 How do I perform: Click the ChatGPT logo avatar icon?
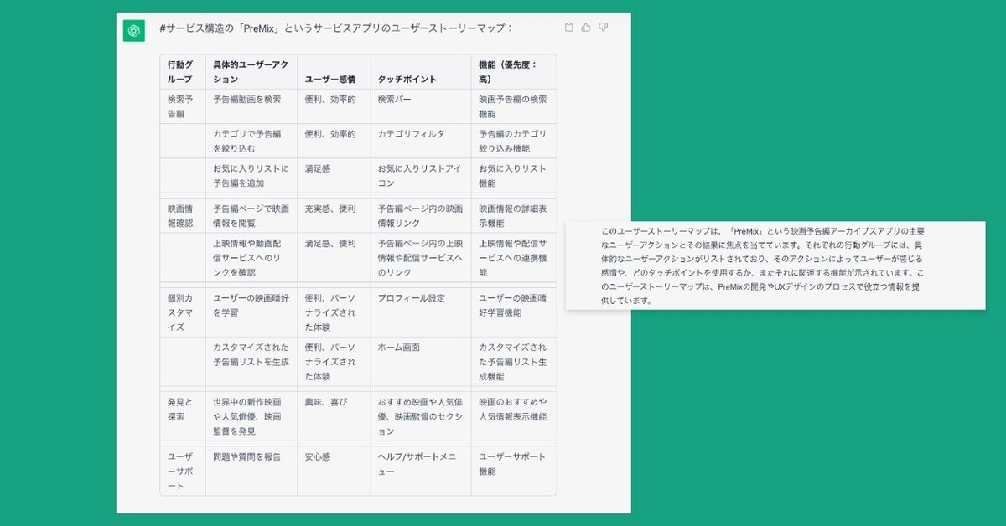point(133,31)
